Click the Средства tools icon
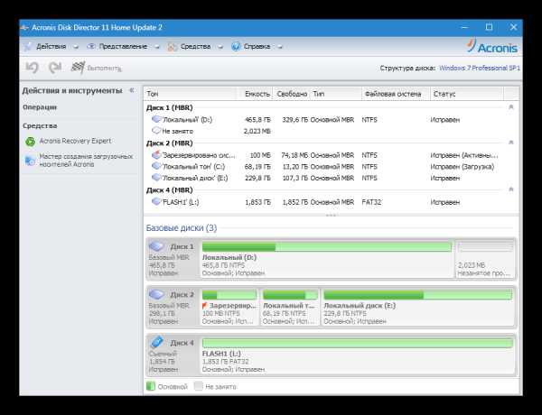The width and height of the screenshot is (542, 415). [173, 47]
